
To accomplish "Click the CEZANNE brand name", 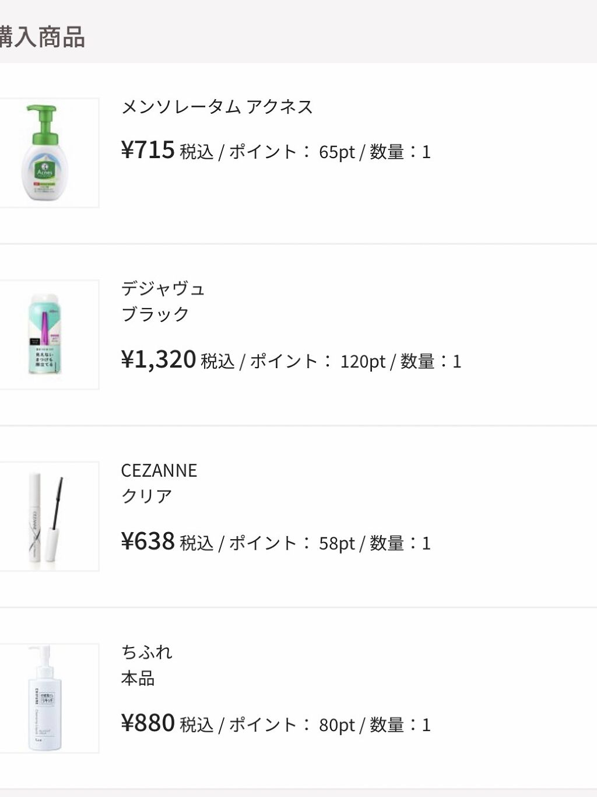I will [159, 470].
